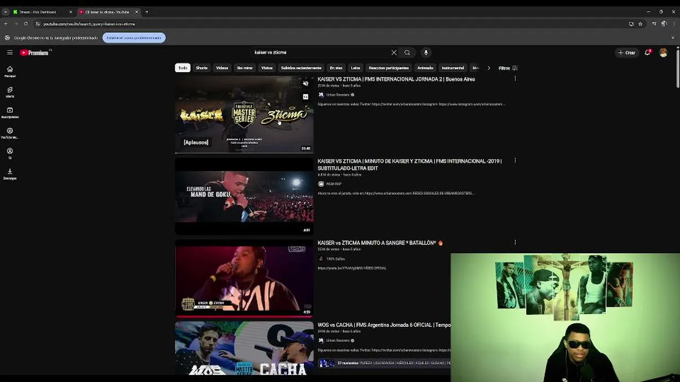This screenshot has height=382, width=680.
Task: Click the magnifier search button
Action: point(407,53)
